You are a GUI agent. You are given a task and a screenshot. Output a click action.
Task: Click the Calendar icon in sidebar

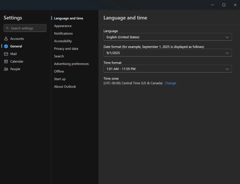(x=6, y=62)
